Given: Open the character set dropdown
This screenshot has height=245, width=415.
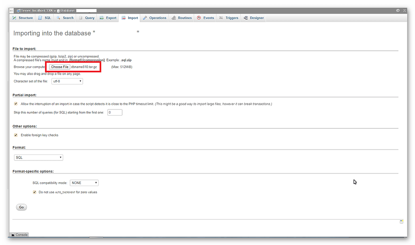Looking at the screenshot, I should [67, 81].
